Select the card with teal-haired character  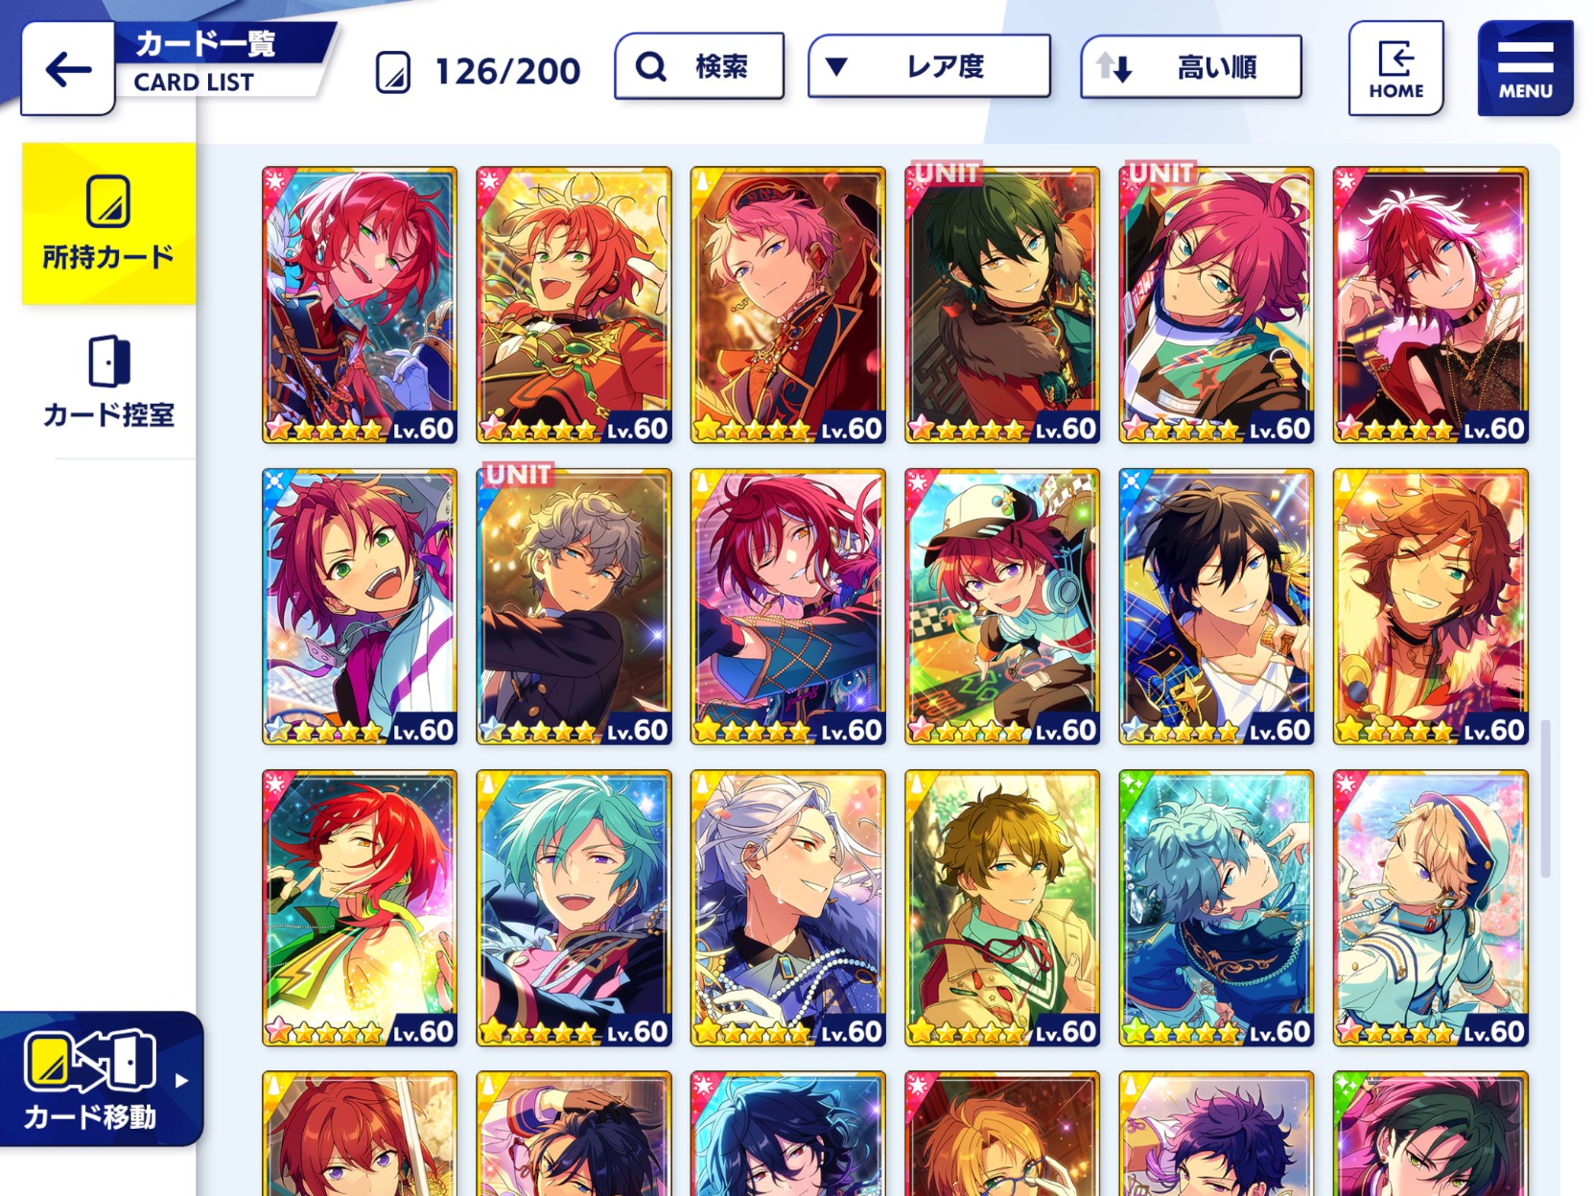574,907
